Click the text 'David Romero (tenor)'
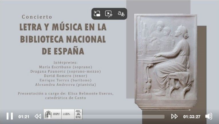219x124 pixels. (x=66, y=76)
